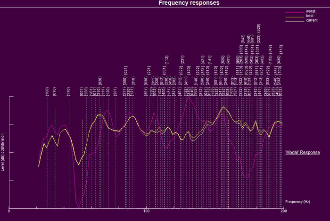Click the yellow best-curve legend line
330x221 pixels.
292,16
